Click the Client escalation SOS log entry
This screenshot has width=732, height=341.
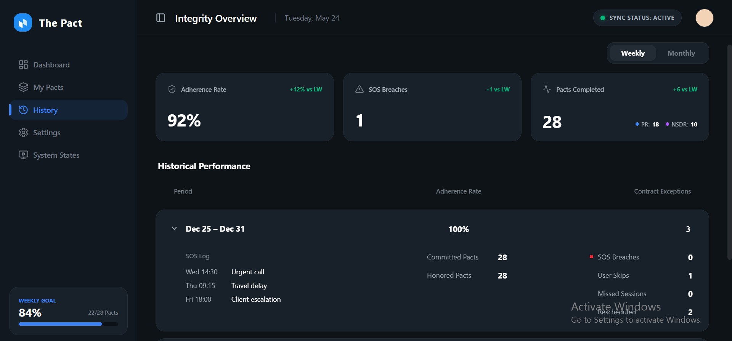point(256,299)
